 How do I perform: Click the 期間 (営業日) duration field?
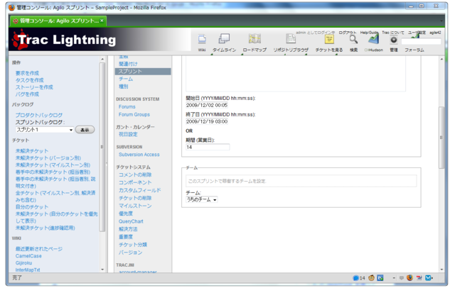click(208, 147)
